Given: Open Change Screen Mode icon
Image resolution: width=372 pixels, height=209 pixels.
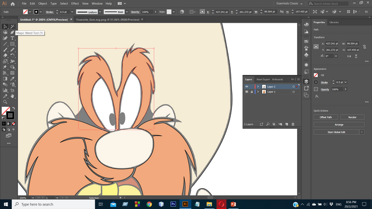Looking at the screenshot, I should click(9, 136).
